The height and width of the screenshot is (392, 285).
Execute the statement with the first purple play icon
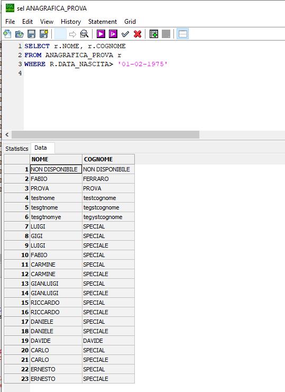[x=101, y=34]
